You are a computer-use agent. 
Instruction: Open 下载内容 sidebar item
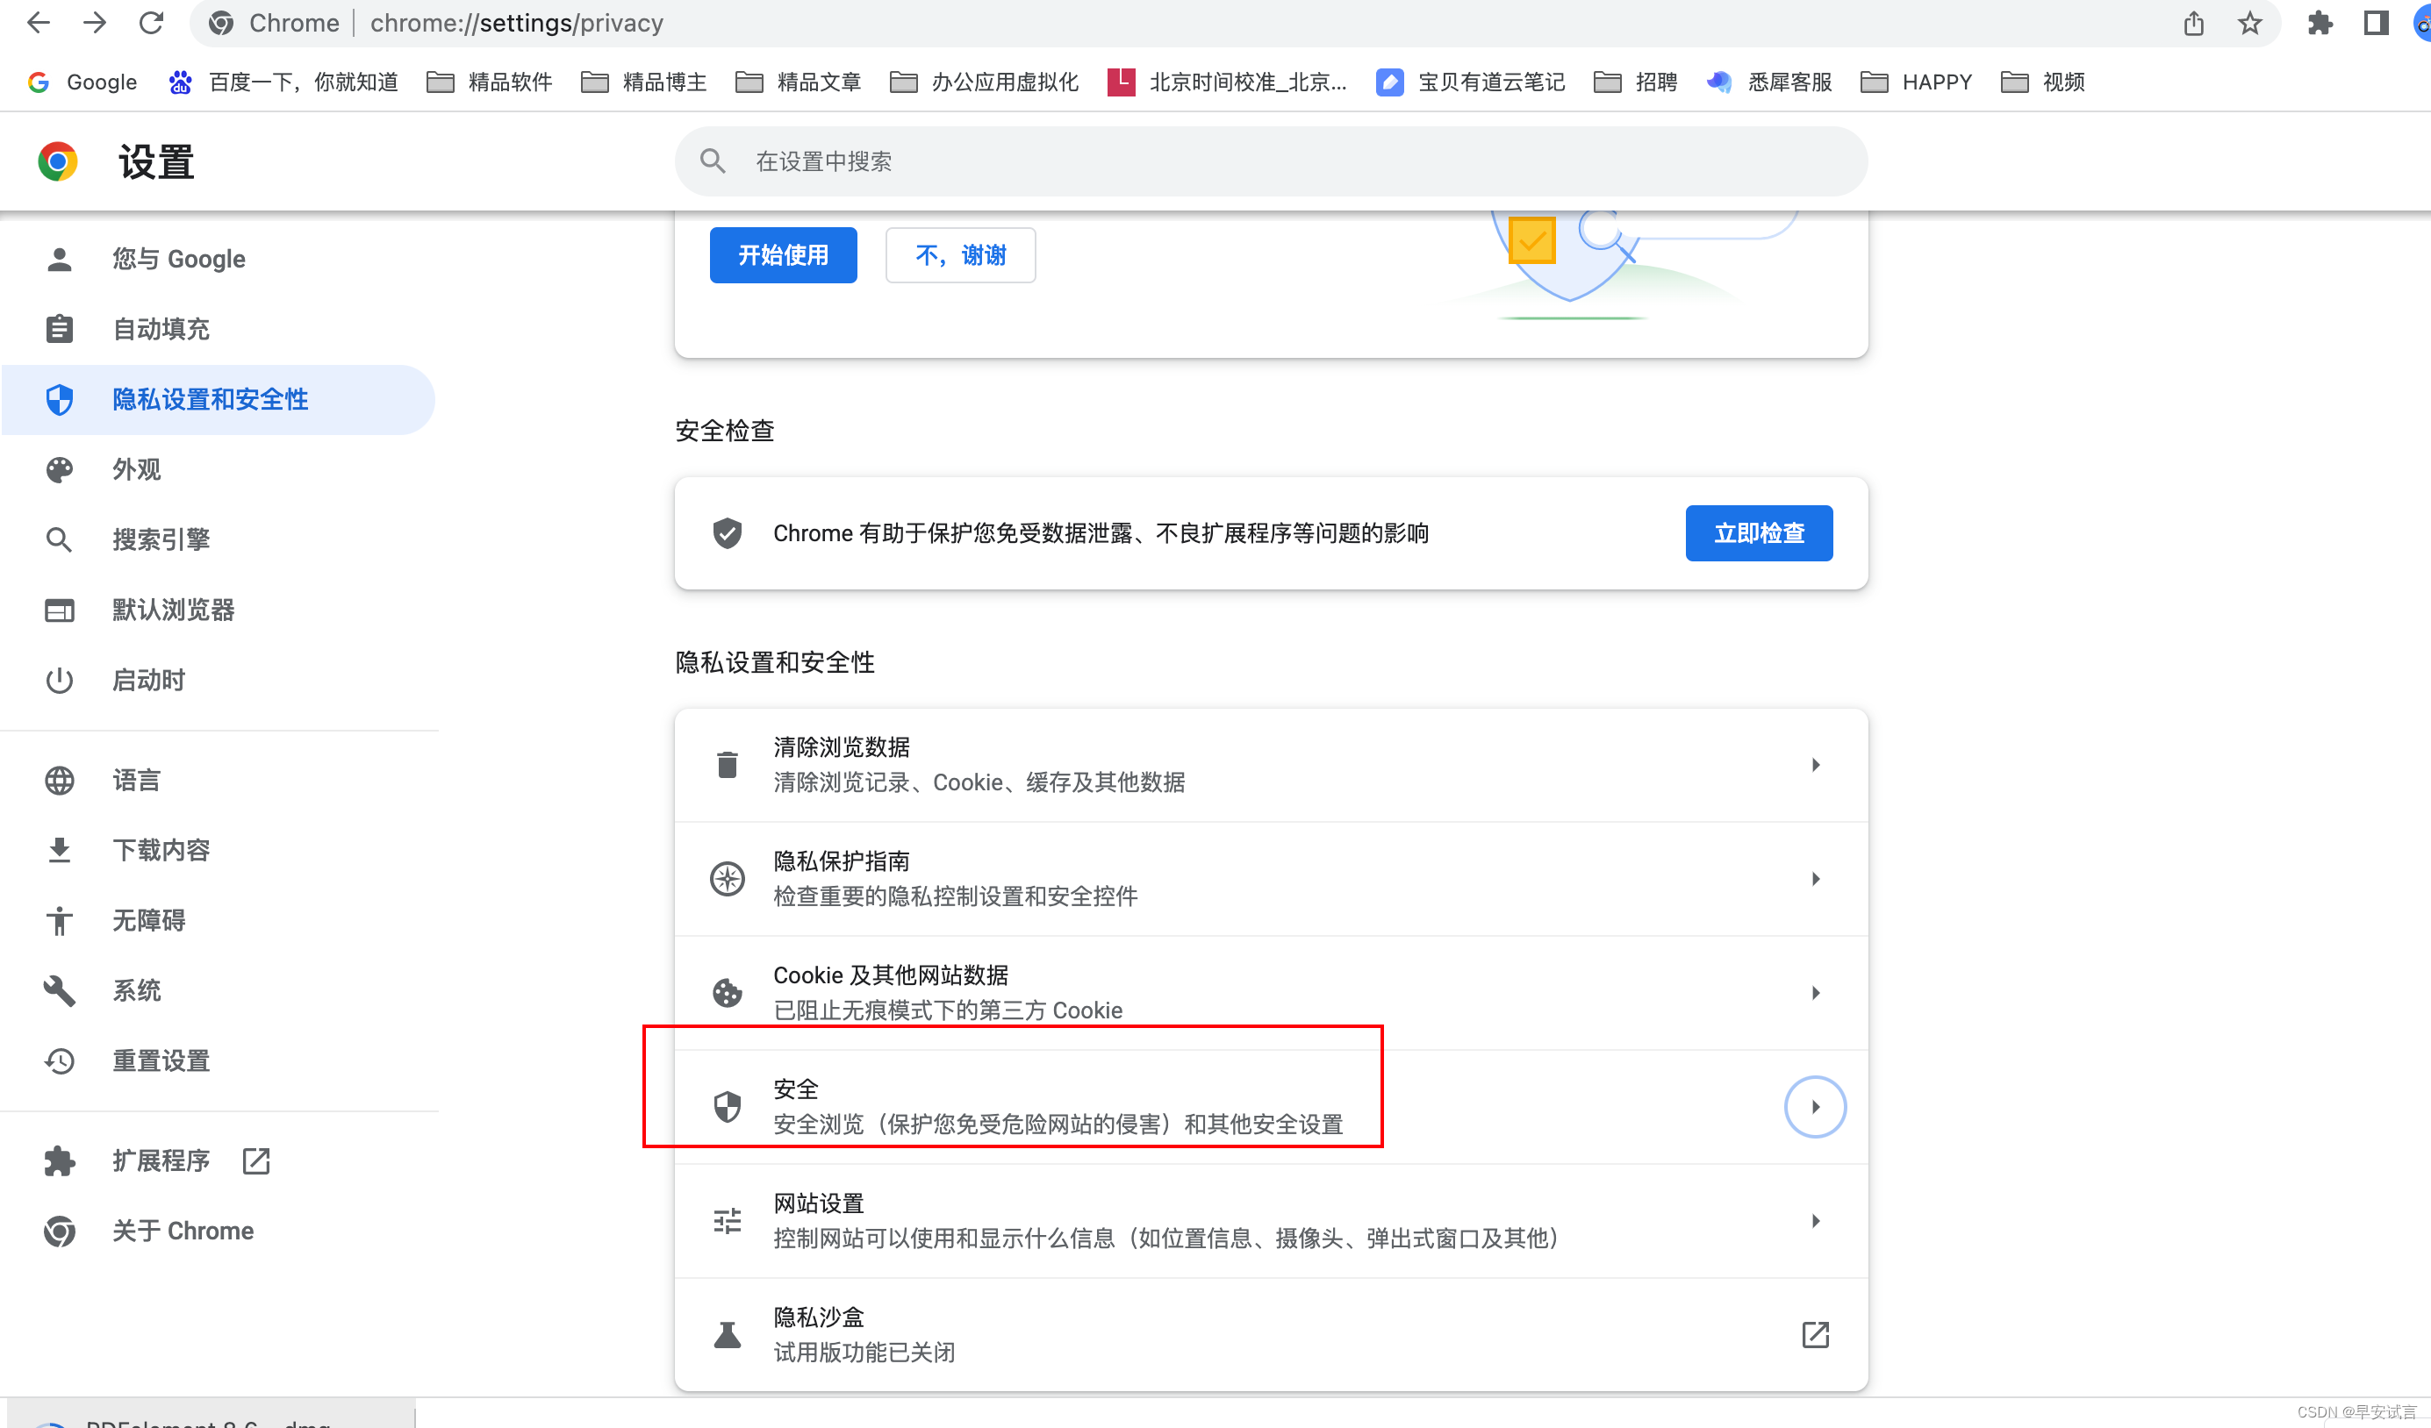tap(160, 849)
